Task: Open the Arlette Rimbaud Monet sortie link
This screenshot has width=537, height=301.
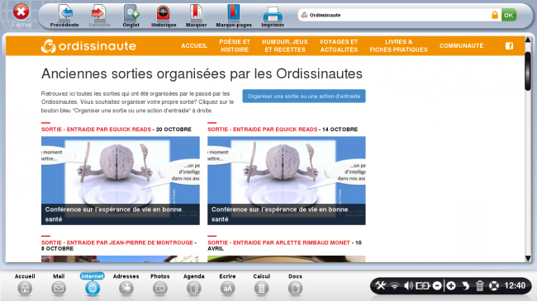Action: tap(284, 246)
